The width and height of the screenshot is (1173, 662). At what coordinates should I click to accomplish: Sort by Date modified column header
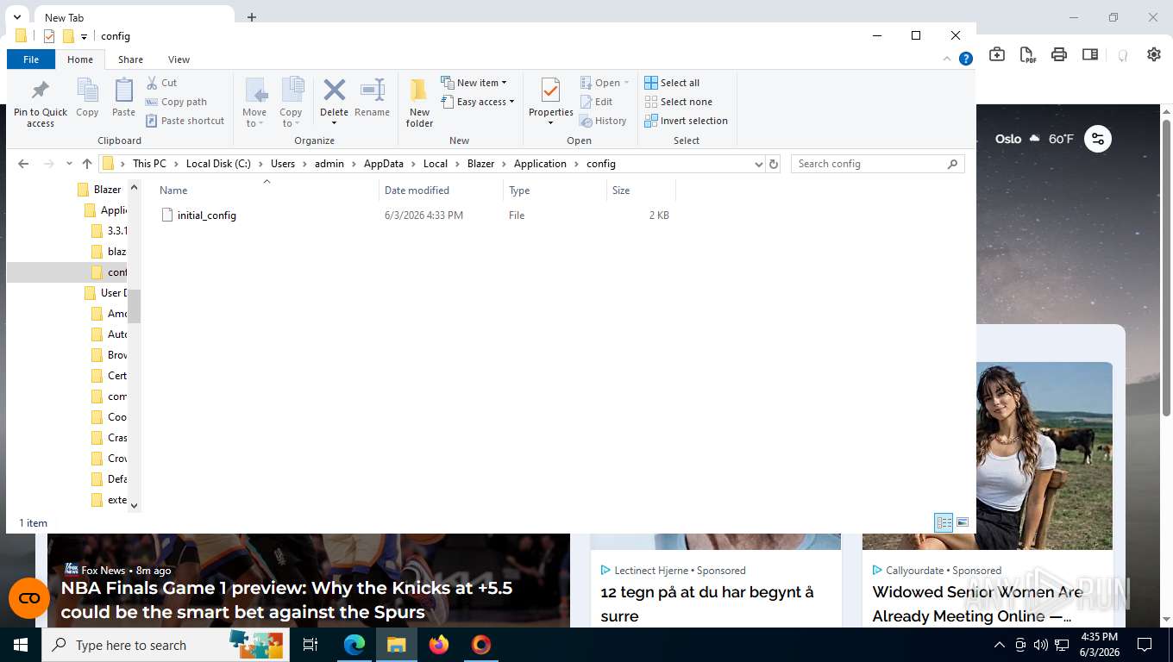pos(440,190)
